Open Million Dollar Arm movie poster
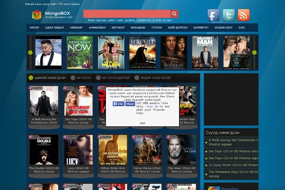The width and height of the screenshot is (285, 190). coord(113,150)
